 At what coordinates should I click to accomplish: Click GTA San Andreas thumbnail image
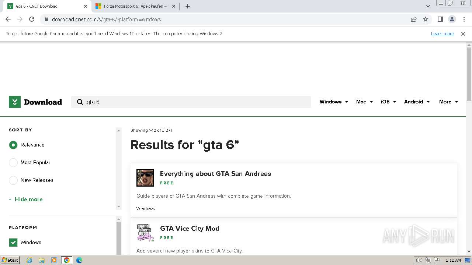(145, 178)
